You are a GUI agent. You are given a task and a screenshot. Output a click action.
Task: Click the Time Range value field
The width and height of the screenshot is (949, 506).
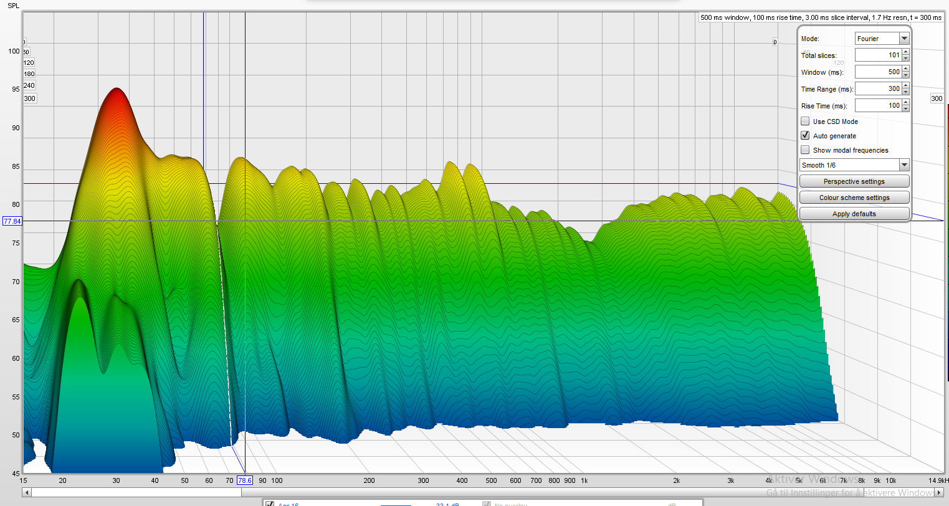coord(878,88)
